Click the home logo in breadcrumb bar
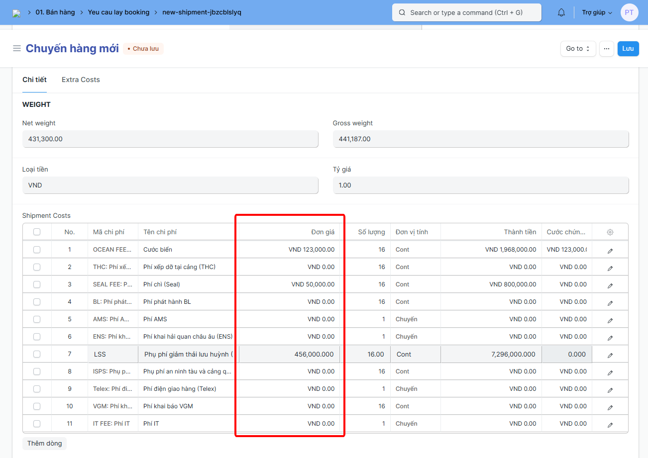Image resolution: width=648 pixels, height=458 pixels. [x=17, y=13]
